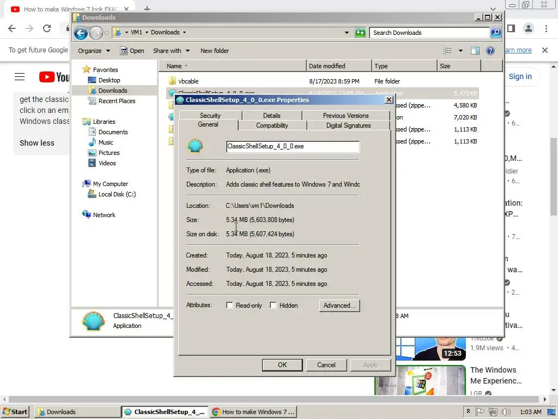558x419 pixels.
Task: Click YouTube Sign in link
Action: coord(520,76)
